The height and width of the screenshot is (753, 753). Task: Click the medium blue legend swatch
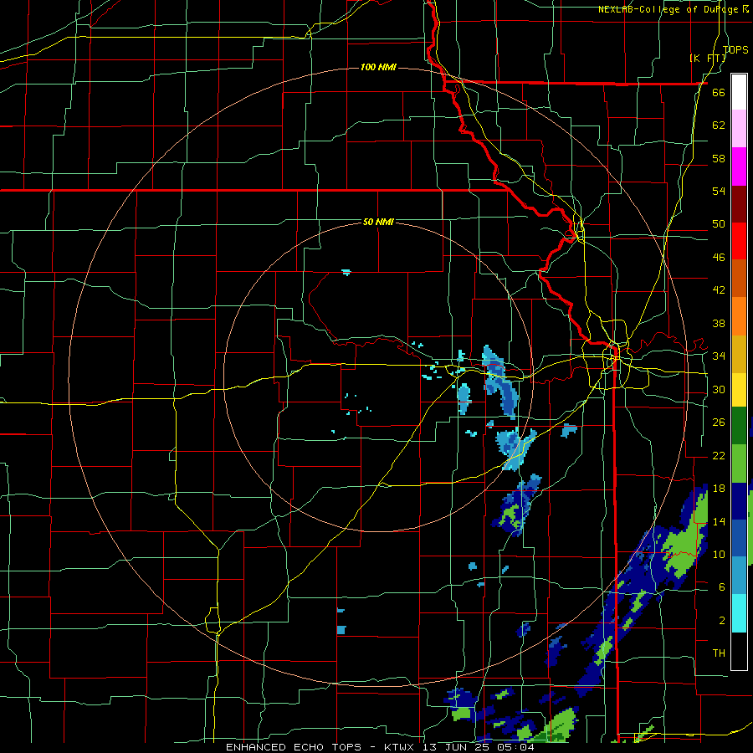click(x=739, y=538)
